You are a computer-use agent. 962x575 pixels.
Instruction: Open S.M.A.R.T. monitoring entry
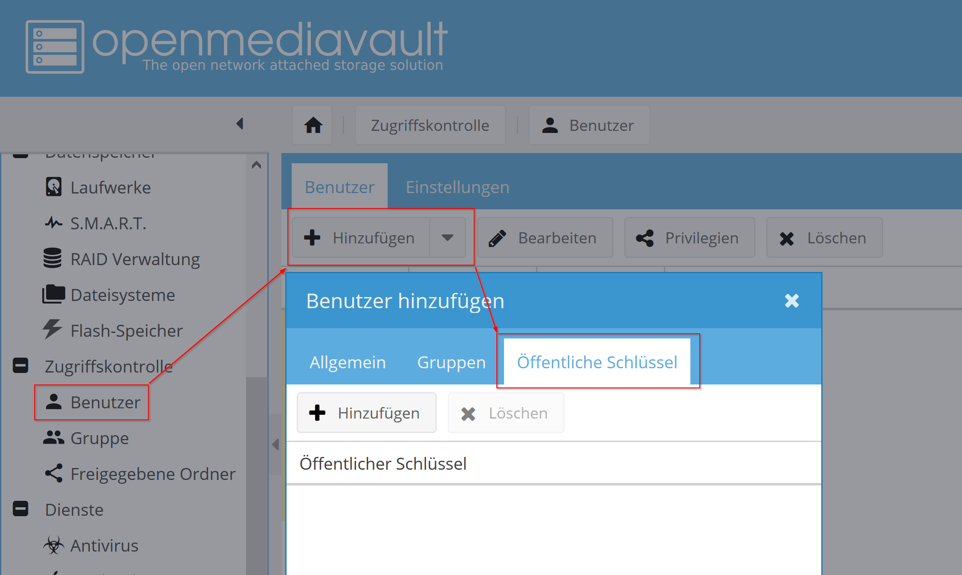coord(108,223)
